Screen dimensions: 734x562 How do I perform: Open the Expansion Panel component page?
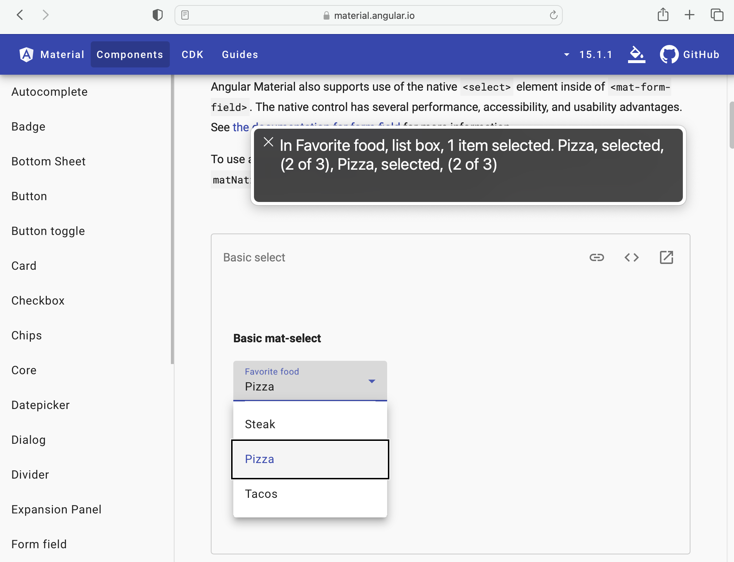(x=56, y=509)
